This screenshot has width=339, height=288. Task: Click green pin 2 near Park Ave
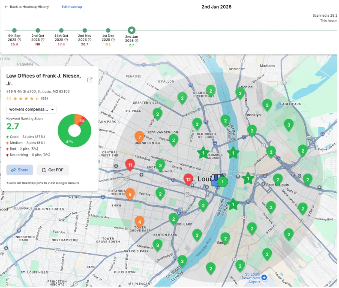click(x=160, y=194)
